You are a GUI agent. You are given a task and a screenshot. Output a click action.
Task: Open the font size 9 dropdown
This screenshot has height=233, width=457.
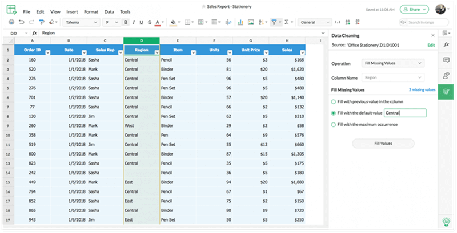[111, 22]
